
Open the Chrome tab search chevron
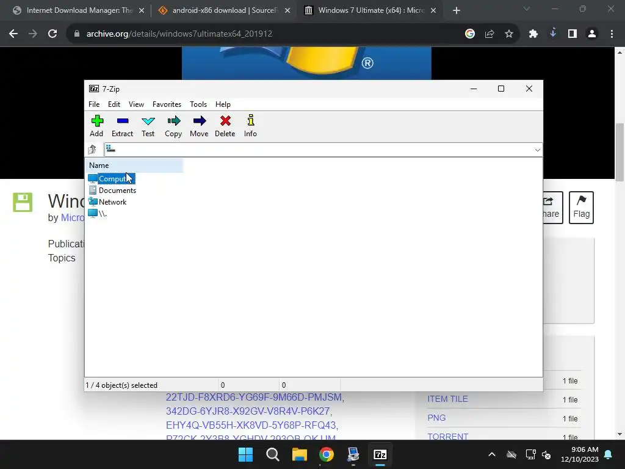[x=526, y=9]
